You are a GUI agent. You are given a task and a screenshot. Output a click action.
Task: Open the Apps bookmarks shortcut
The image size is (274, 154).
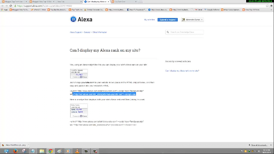click(4, 10)
